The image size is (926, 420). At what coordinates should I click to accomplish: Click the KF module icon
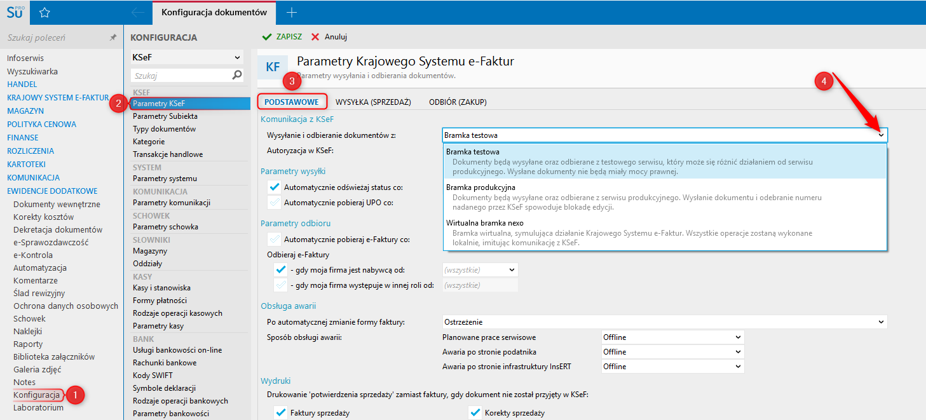[273, 67]
